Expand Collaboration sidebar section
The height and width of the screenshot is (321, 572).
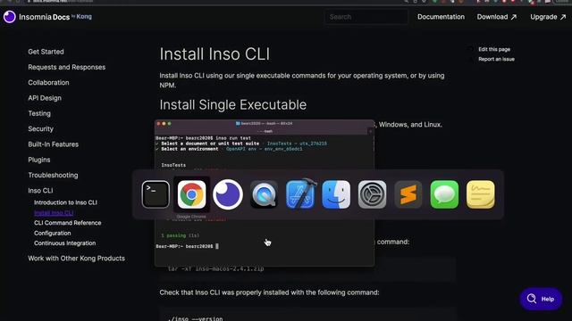[x=48, y=83]
